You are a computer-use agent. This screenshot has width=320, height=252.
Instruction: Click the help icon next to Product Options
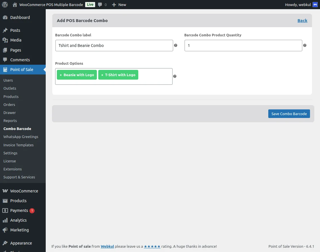[x=175, y=76]
